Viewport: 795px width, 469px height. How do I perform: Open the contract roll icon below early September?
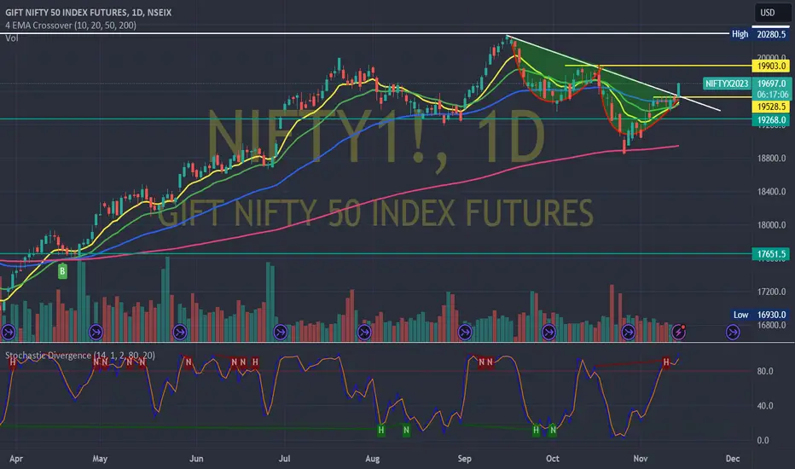465,332
